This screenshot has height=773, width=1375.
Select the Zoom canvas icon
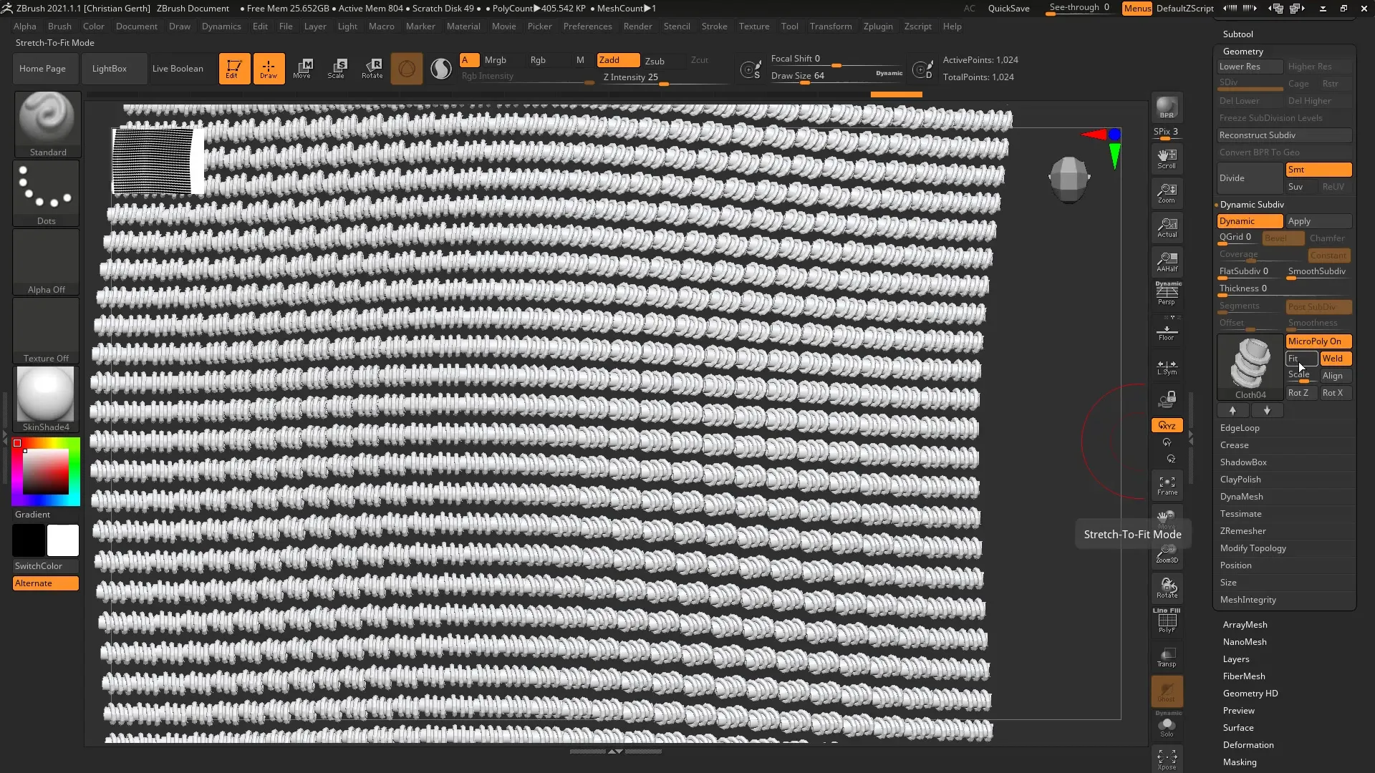(1167, 193)
